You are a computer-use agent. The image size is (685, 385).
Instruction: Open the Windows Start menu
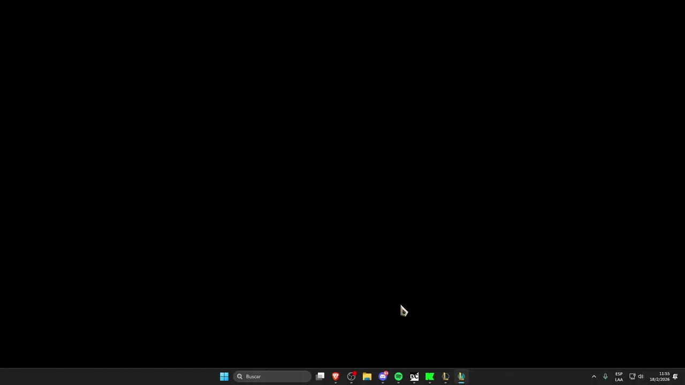pos(224,376)
